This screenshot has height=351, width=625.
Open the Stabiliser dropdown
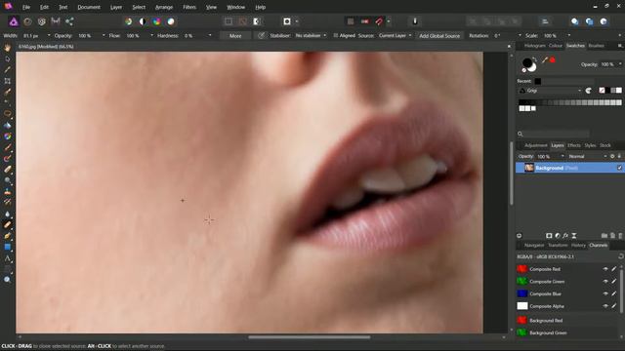[x=311, y=35]
